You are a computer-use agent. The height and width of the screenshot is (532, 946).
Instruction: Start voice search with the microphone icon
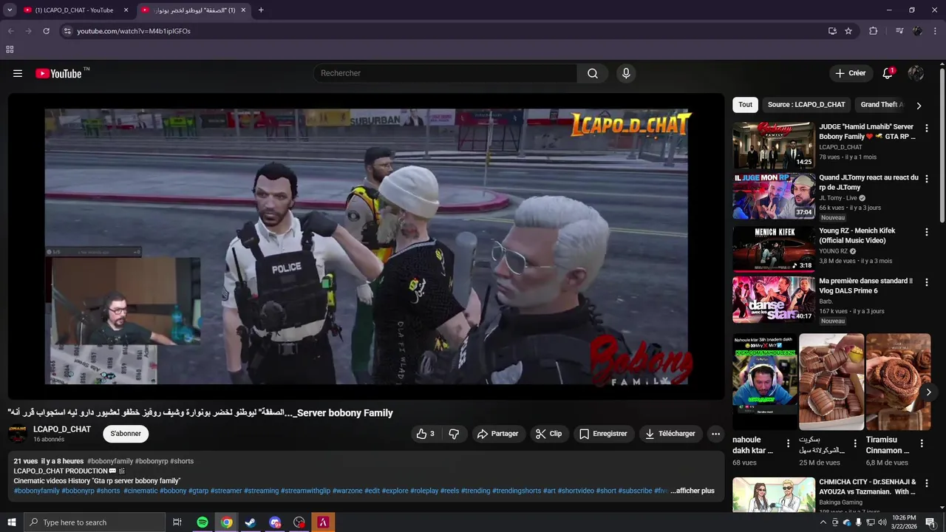pos(626,73)
